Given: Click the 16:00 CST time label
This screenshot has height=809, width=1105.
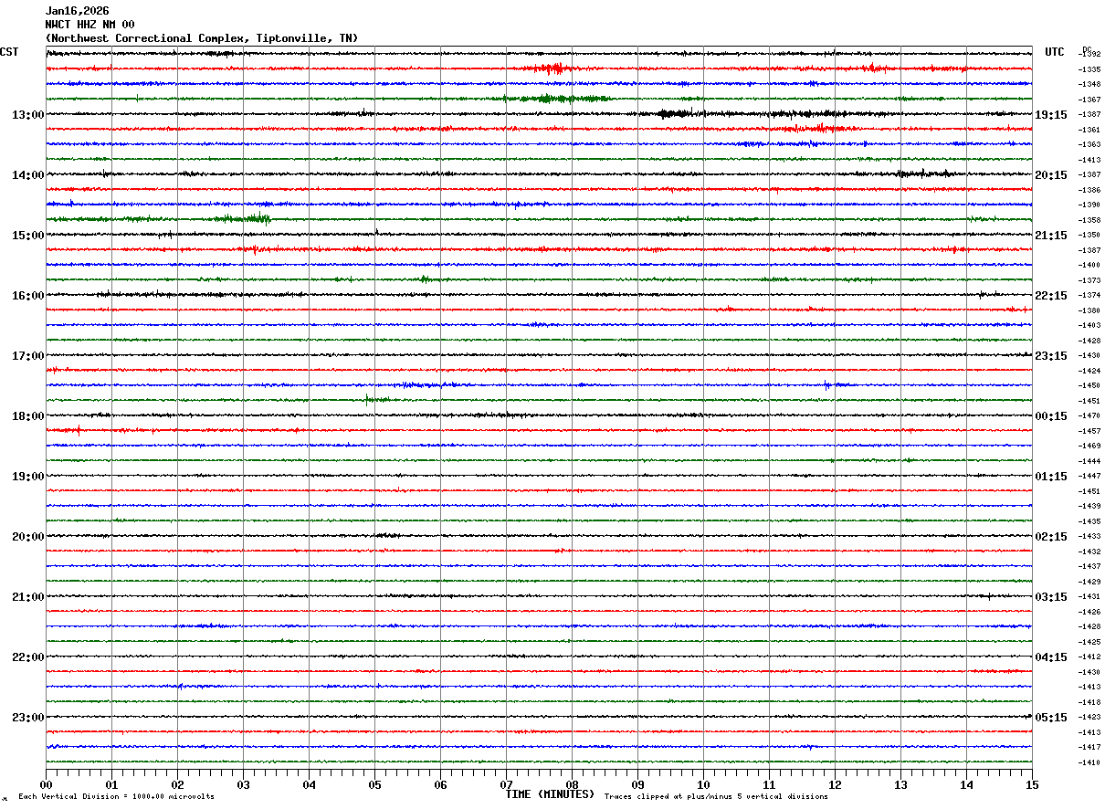Looking at the screenshot, I should pos(27,296).
